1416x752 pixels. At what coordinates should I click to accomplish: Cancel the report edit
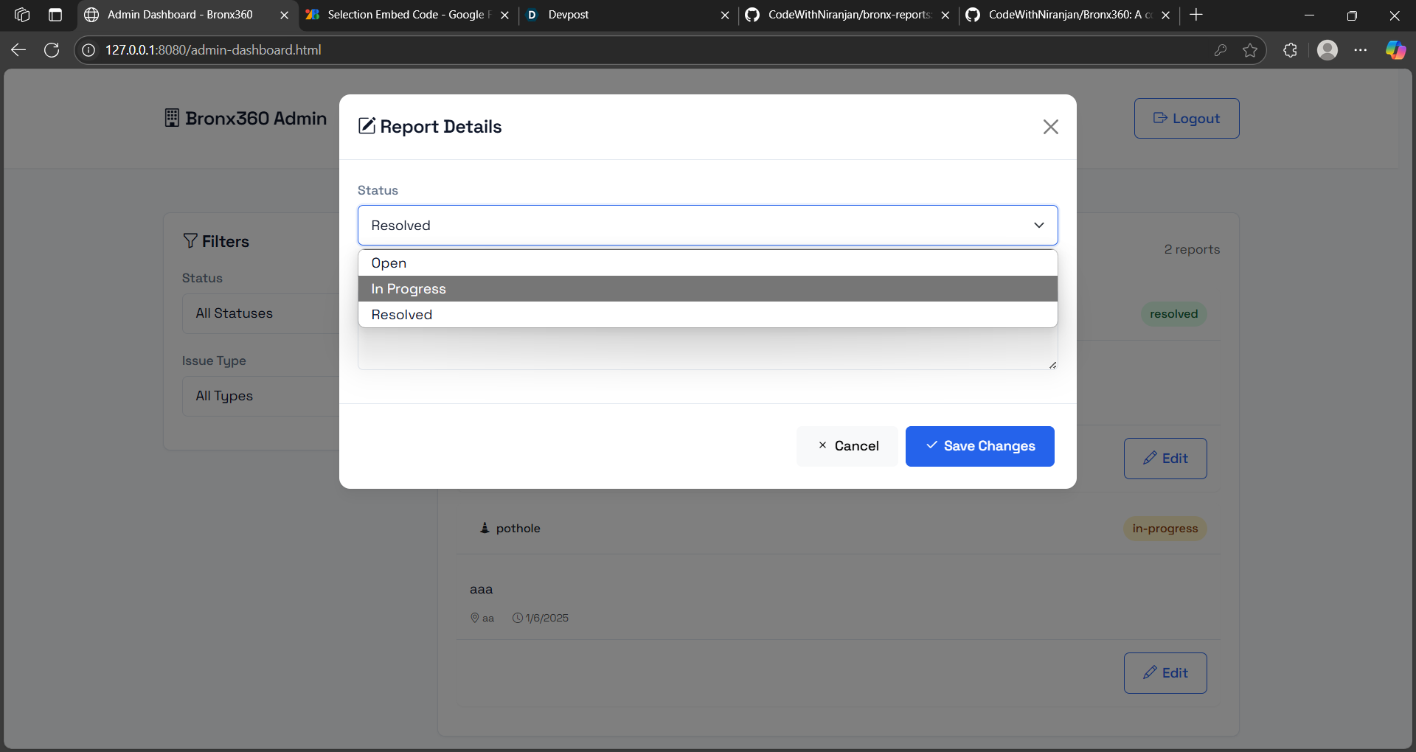click(847, 446)
